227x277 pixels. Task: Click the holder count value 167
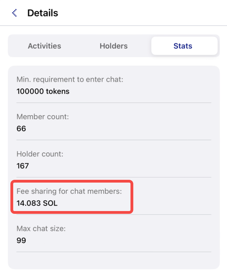point(23,166)
